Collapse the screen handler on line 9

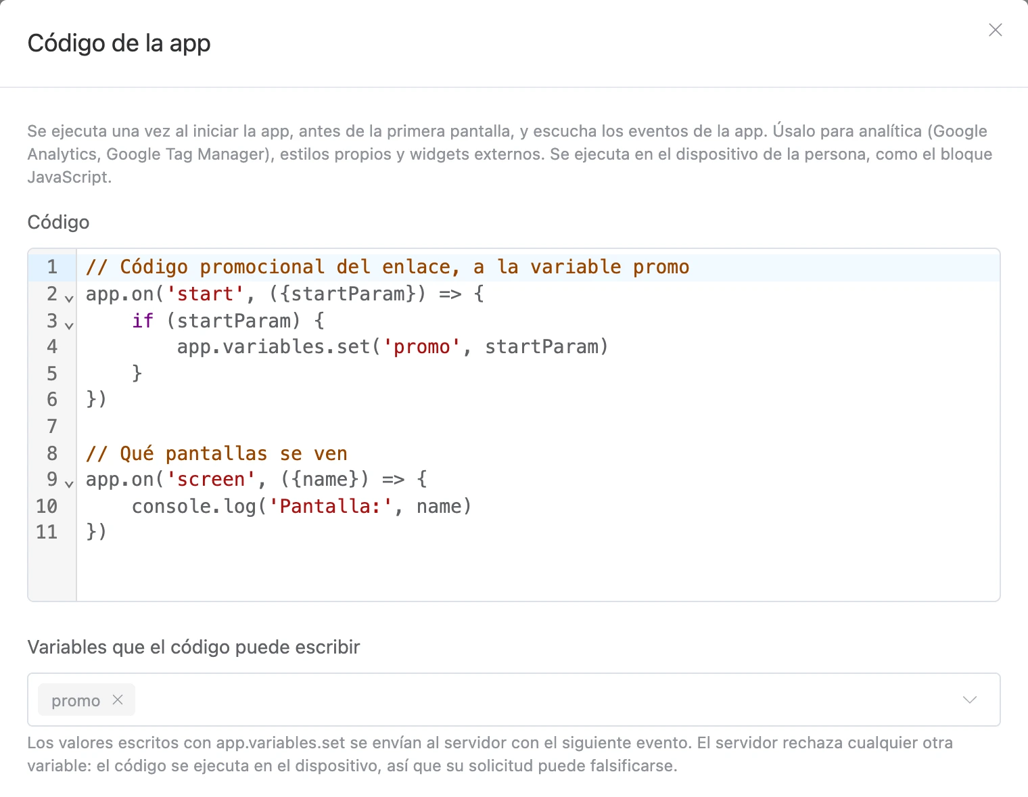tap(69, 484)
